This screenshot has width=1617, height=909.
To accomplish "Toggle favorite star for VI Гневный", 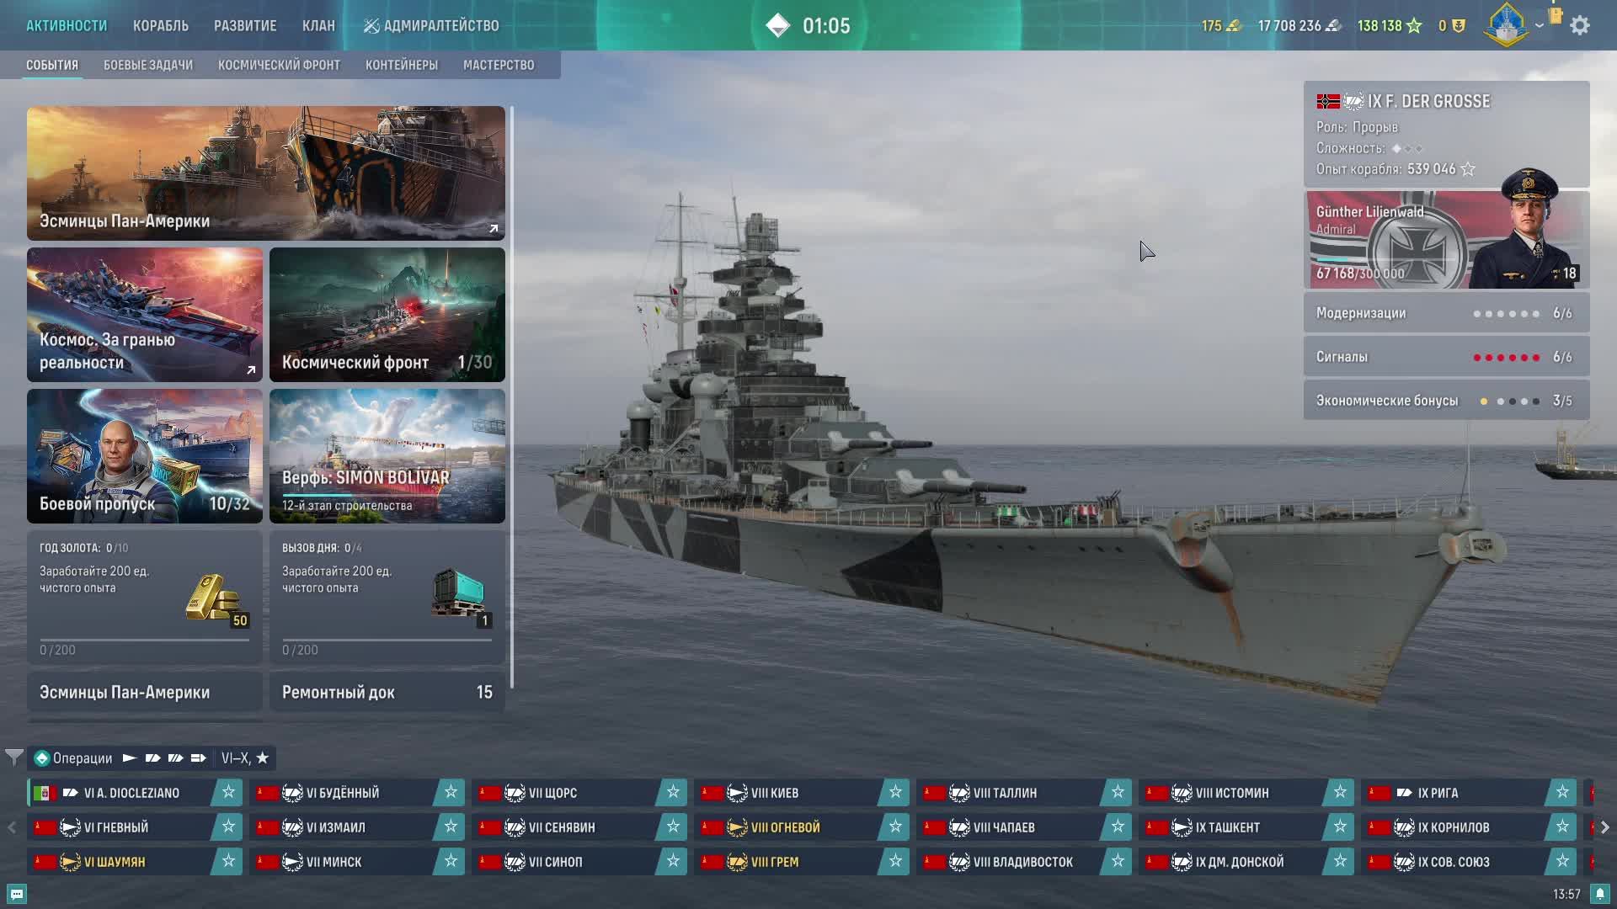I will pos(228,827).
